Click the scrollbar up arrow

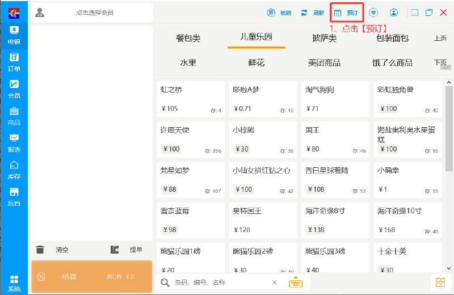point(449,82)
